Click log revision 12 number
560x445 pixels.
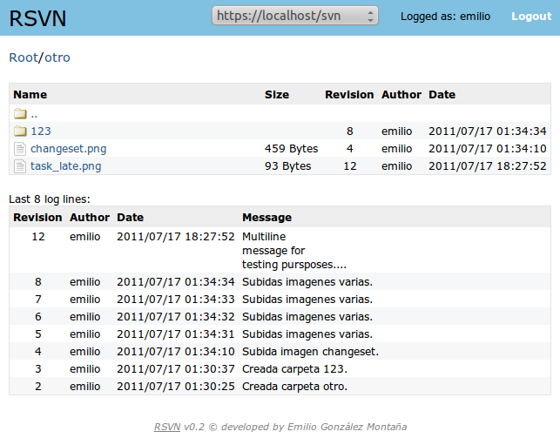pos(38,236)
